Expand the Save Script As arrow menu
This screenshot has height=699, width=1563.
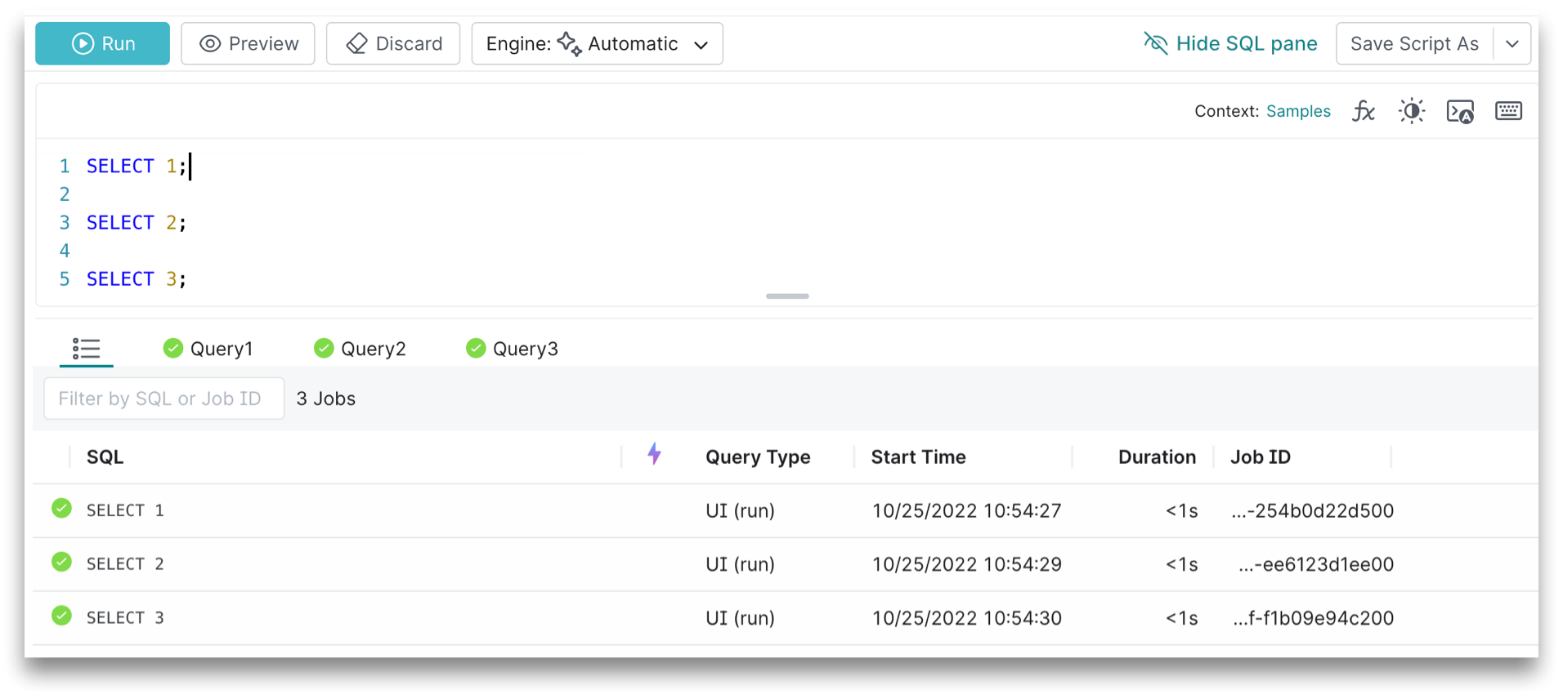(1511, 43)
